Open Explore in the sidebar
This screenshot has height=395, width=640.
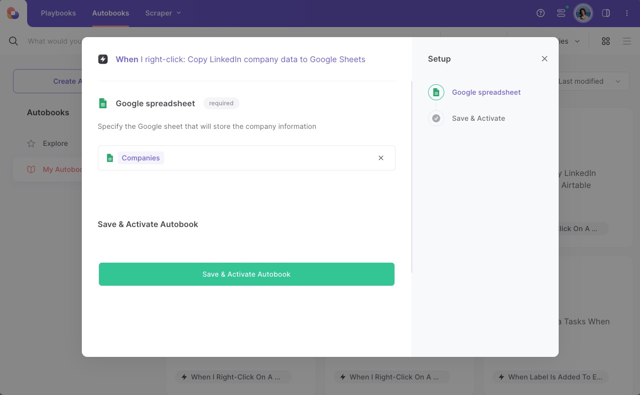(55, 143)
